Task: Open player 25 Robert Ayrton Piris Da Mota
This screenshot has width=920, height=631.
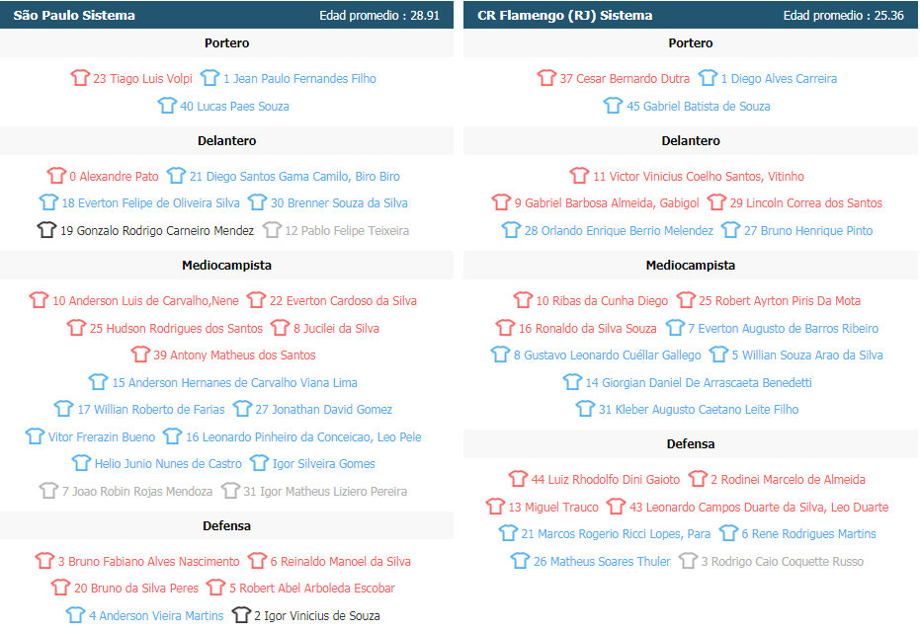Action: [x=780, y=301]
